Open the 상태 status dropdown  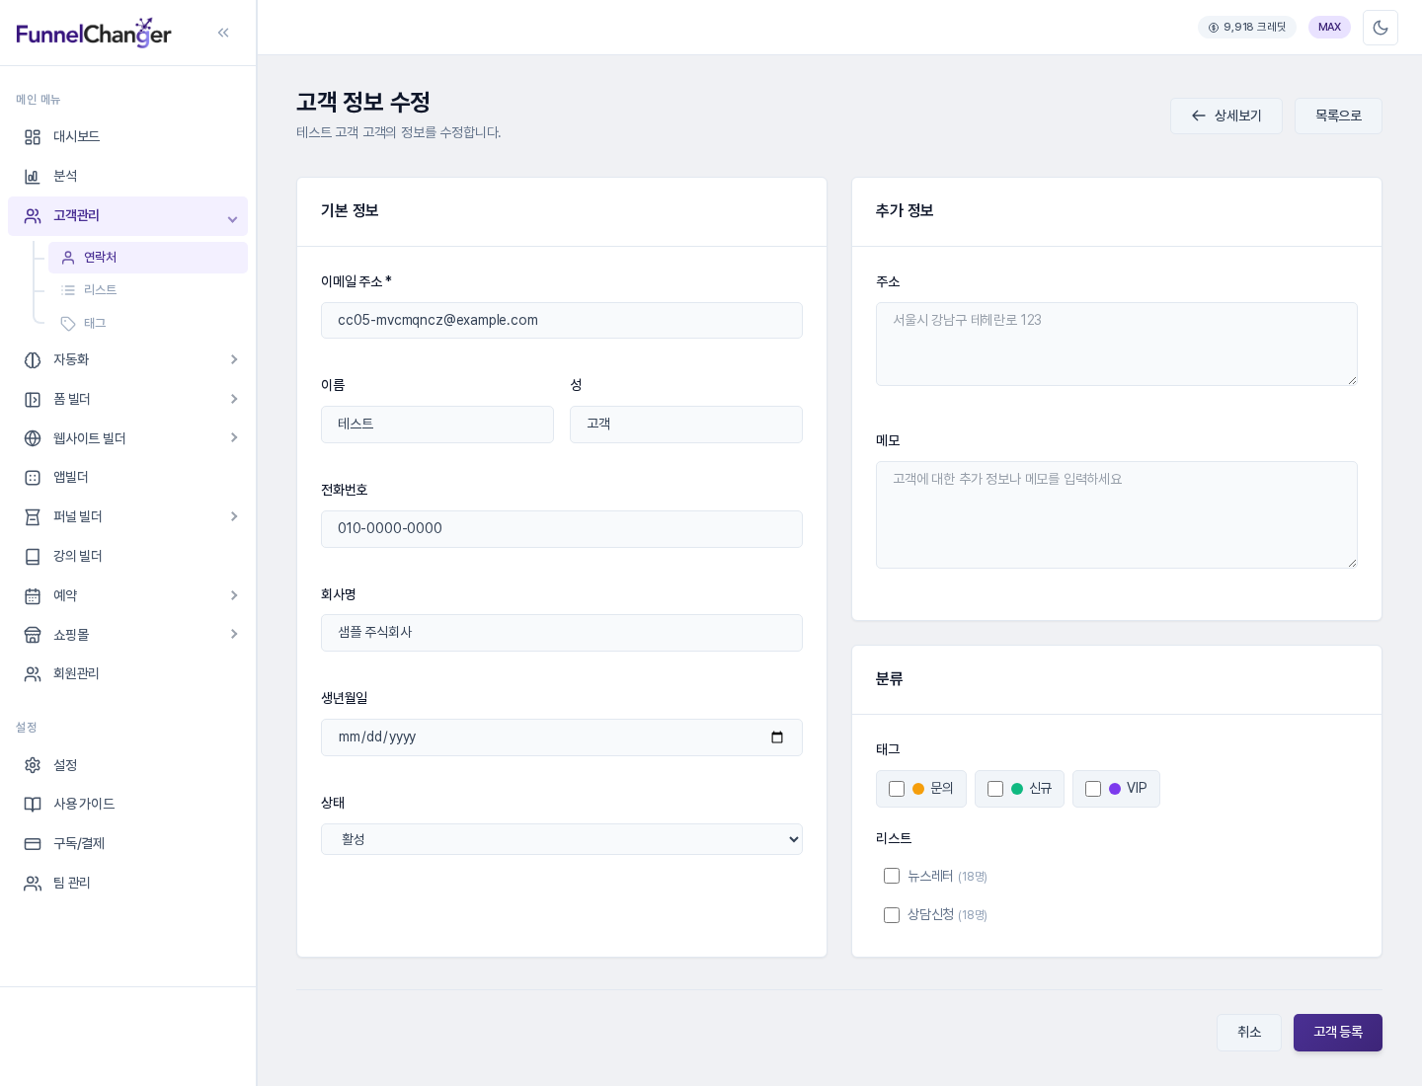(562, 839)
